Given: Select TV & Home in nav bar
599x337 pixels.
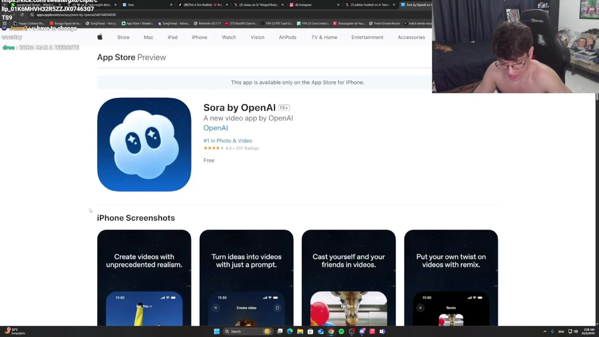Looking at the screenshot, I should tap(324, 37).
